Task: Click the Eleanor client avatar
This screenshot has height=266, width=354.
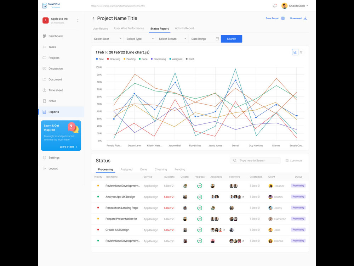Action: click(270, 186)
